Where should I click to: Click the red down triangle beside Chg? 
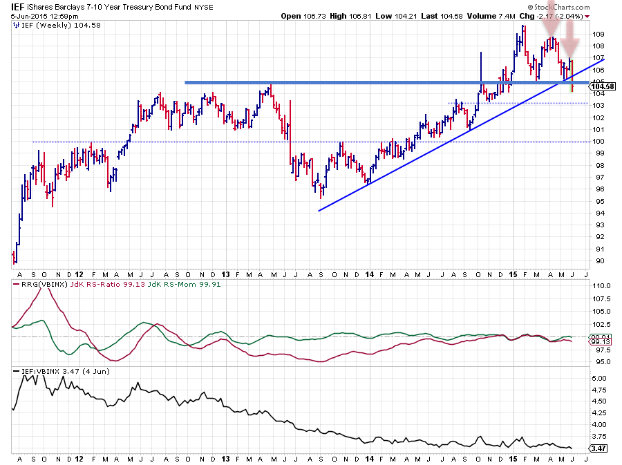tap(587, 16)
